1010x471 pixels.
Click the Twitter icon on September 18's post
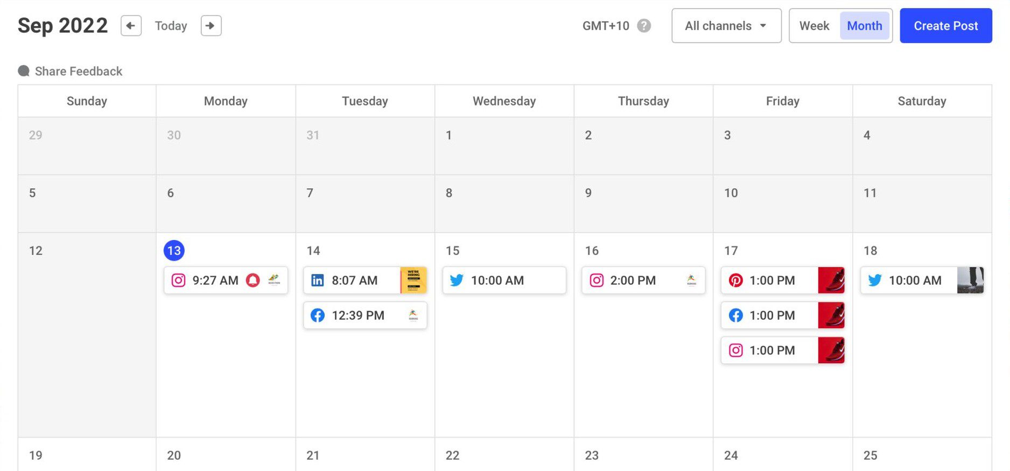click(875, 280)
